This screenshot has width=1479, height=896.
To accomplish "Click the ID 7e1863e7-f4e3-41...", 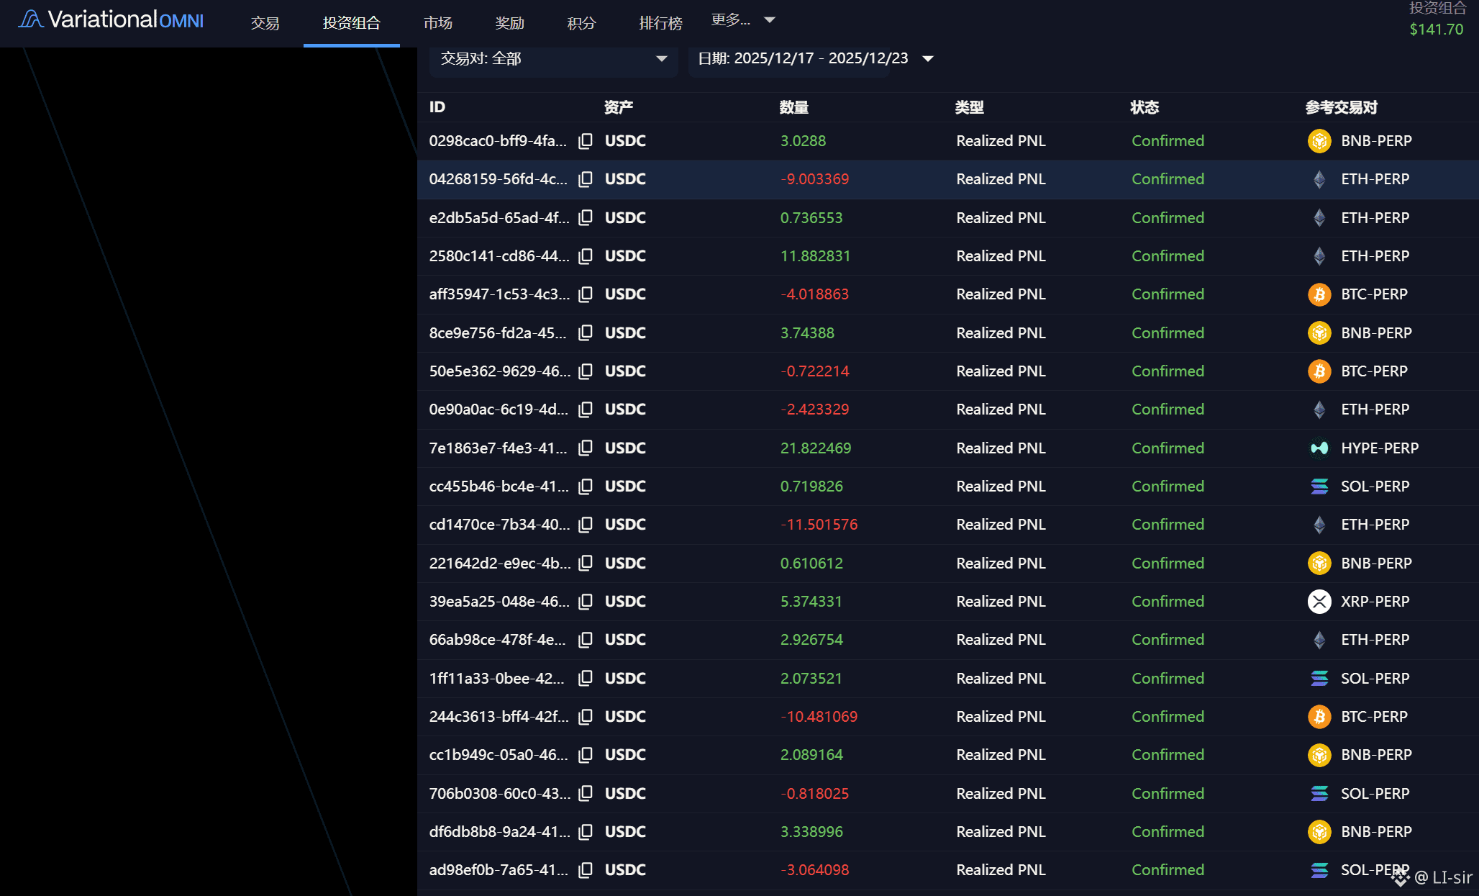I will tap(499, 448).
